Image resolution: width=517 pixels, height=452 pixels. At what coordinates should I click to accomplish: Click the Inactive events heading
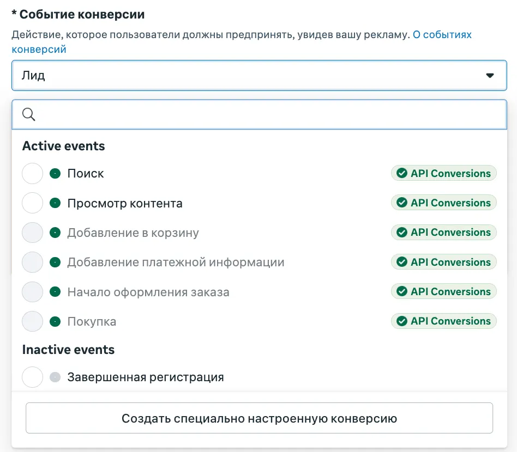(68, 350)
